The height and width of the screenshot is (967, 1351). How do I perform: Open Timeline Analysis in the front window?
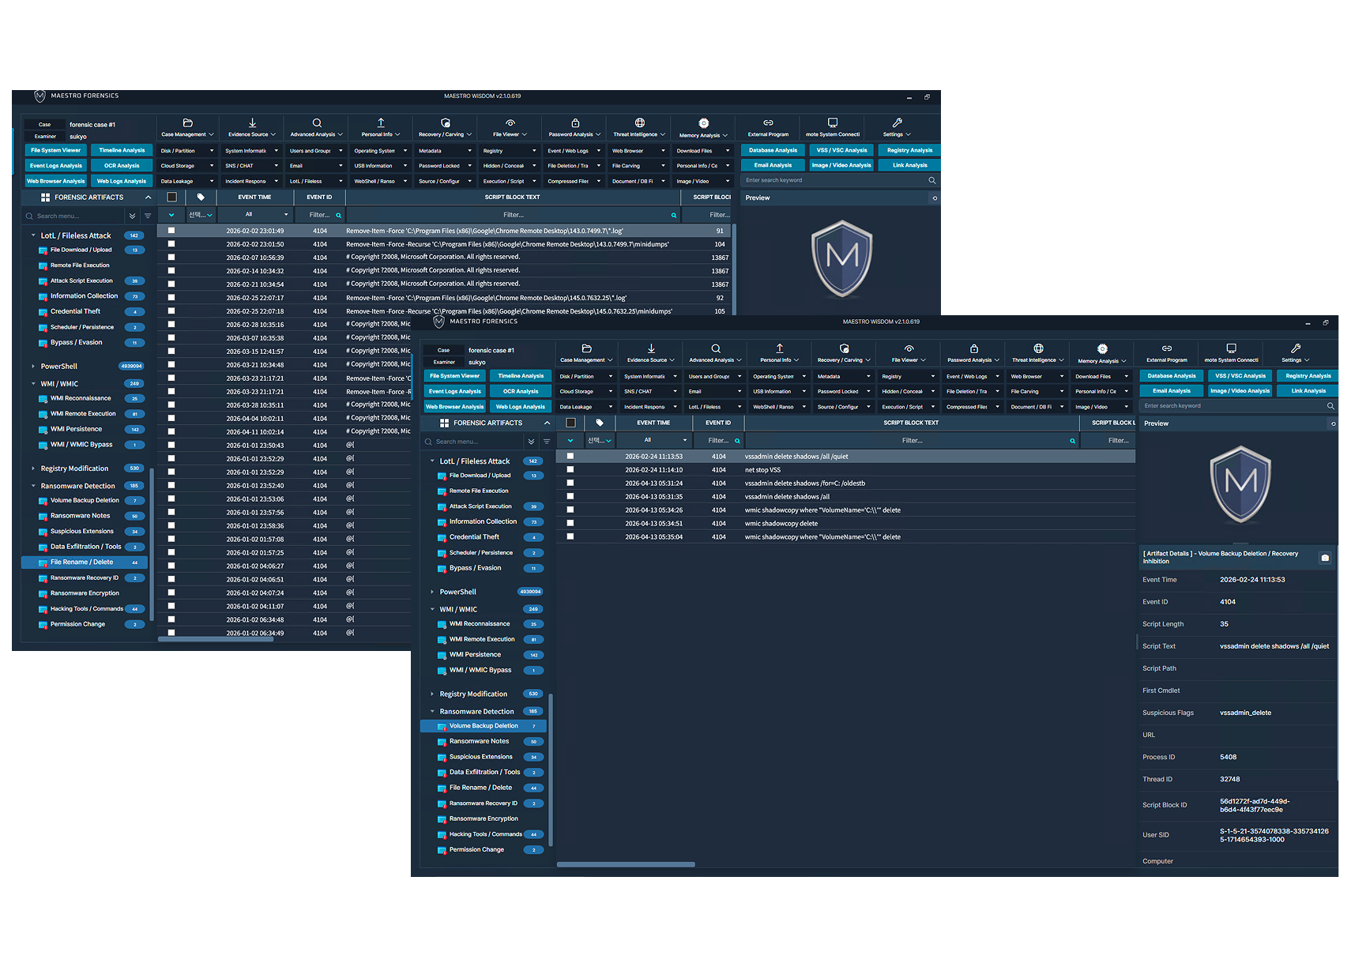[x=521, y=376]
